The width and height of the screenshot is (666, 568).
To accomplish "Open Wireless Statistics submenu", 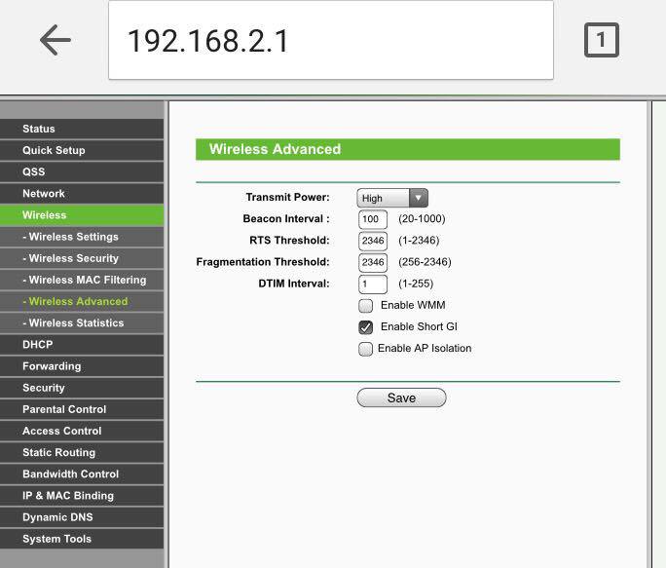I will click(82, 323).
